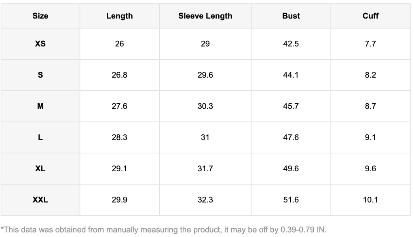Click the XXL sleeve length value 32.3
The width and height of the screenshot is (414, 237).
pos(205,200)
